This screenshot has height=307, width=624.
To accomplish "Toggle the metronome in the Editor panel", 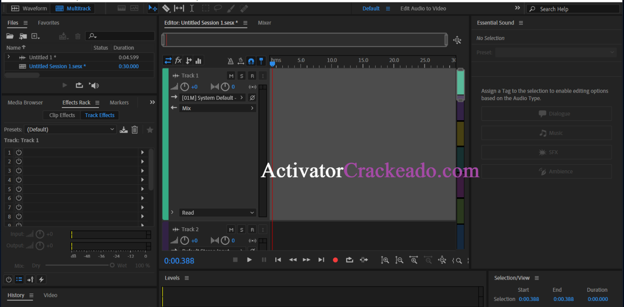I will [230, 61].
